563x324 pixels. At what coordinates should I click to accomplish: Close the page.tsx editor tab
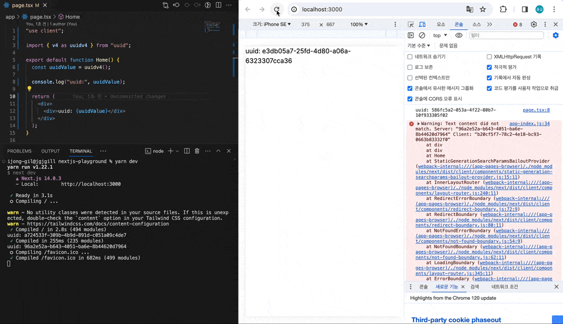click(x=45, y=5)
